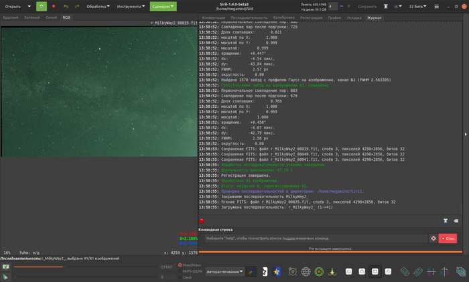Clear the log with the erase icon
Viewport: 469px width, 282px height.
pos(456,220)
